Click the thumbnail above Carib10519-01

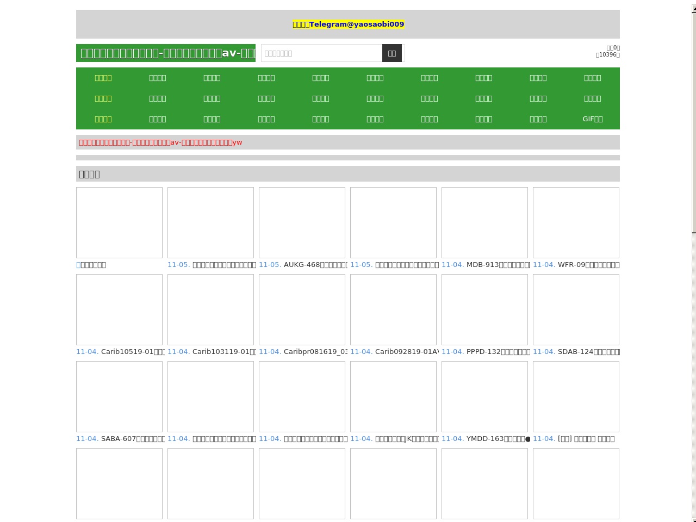[x=119, y=309]
